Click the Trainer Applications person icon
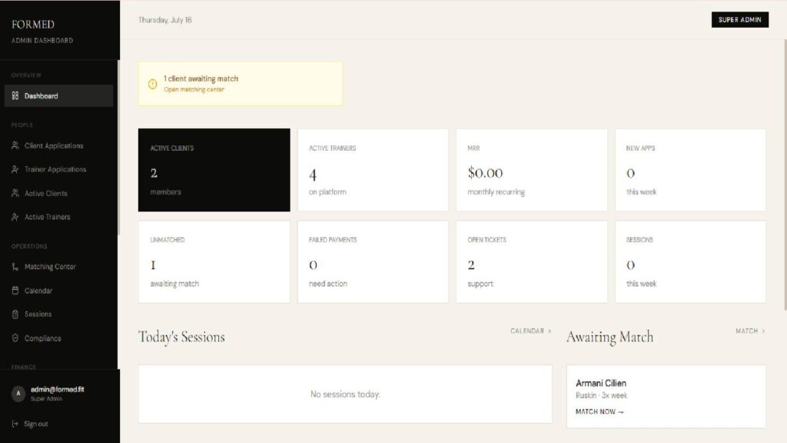Image resolution: width=787 pixels, height=443 pixels. [x=15, y=169]
